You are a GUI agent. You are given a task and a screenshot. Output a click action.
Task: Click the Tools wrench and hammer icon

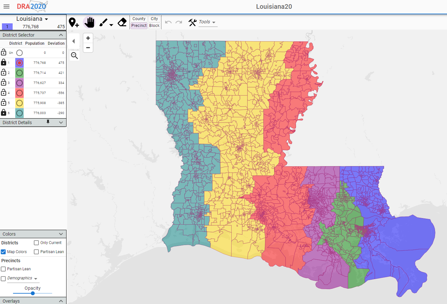point(192,22)
